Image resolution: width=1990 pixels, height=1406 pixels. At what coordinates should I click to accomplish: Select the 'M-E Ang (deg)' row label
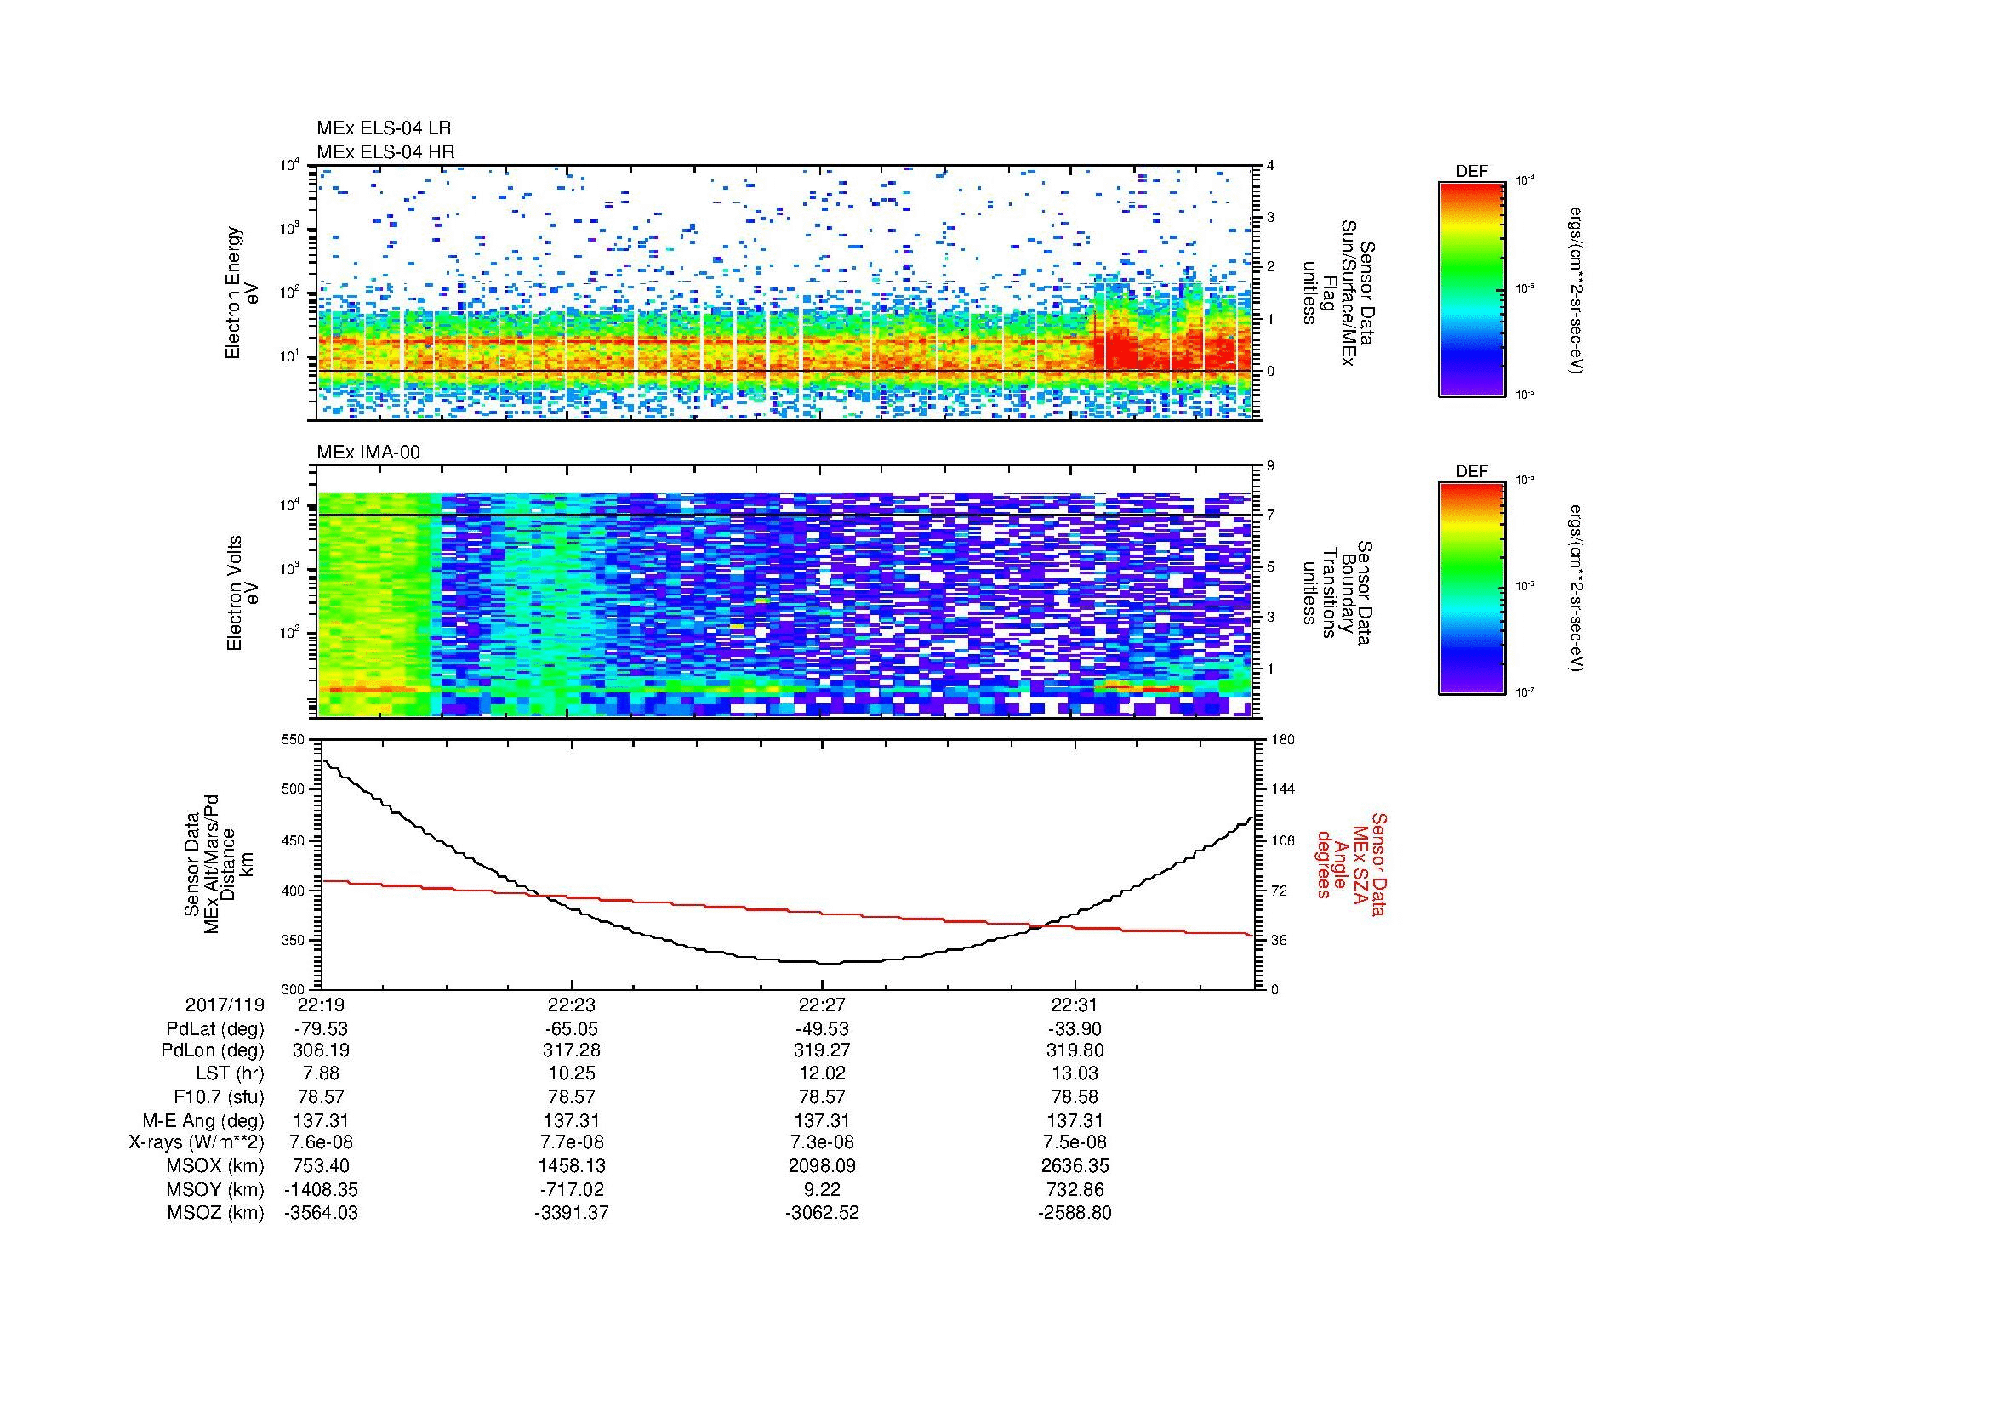pyautogui.click(x=203, y=1120)
